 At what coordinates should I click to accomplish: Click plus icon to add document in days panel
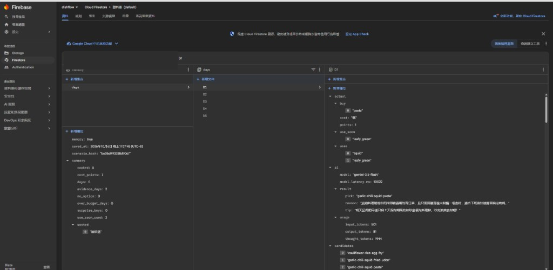(x=198, y=79)
